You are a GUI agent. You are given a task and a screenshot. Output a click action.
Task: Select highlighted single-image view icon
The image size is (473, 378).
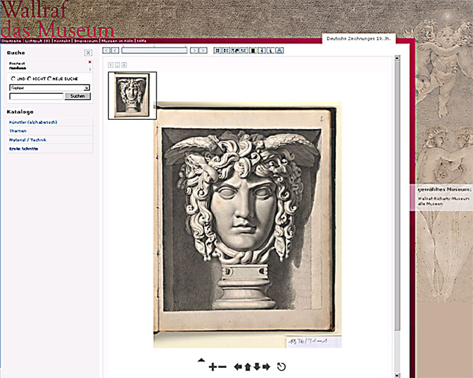253,50
